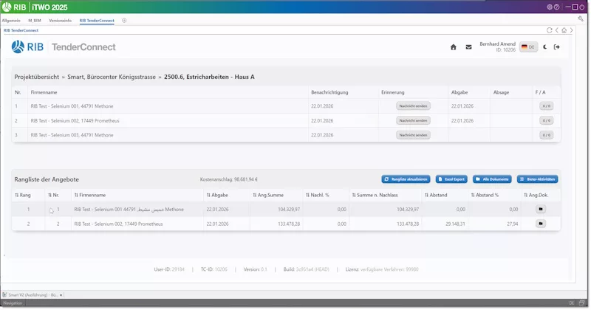Sort ranking by Ang.Summe column
591x310 pixels.
[268, 195]
